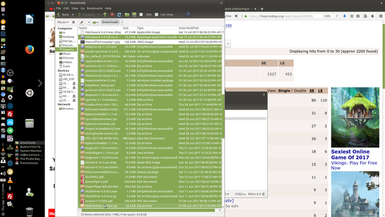Reload page in Firefox address bar

[x=337, y=16]
